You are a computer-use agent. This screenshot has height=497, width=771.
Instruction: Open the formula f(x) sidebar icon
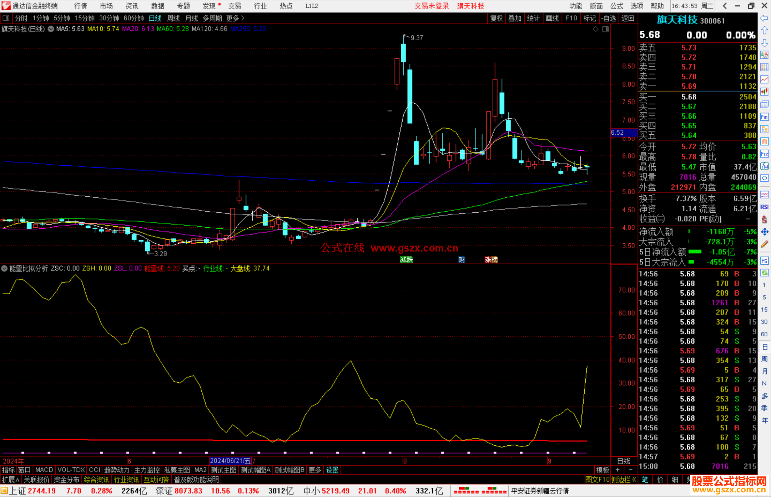(x=764, y=166)
